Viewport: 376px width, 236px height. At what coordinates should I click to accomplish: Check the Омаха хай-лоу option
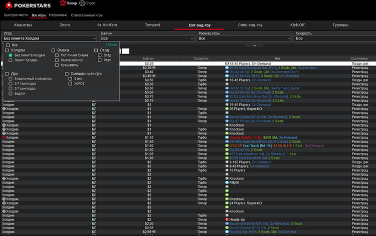pos(57,60)
